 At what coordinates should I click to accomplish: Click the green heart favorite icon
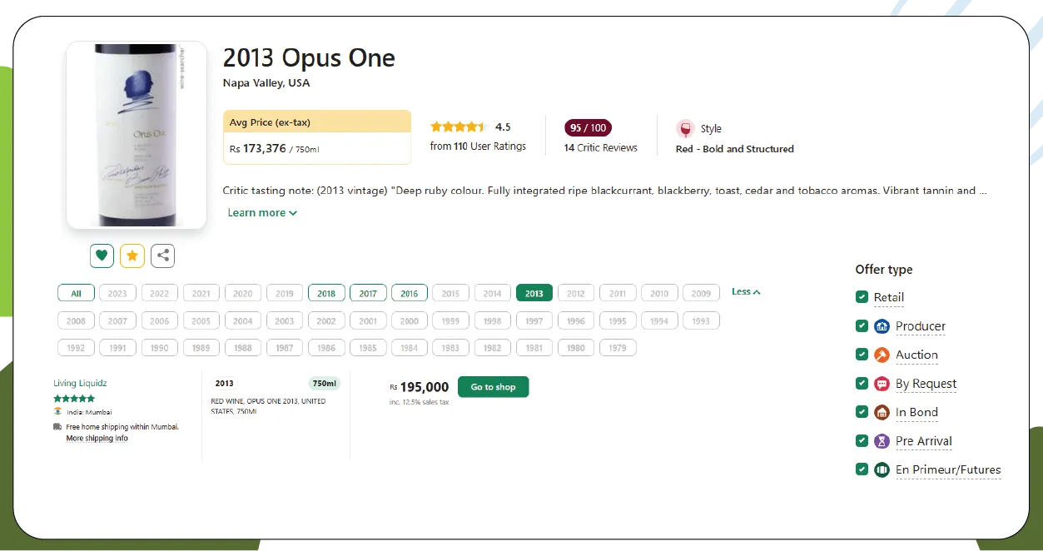(102, 256)
